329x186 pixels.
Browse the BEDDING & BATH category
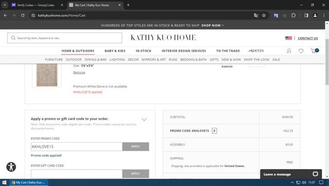coord(194,60)
